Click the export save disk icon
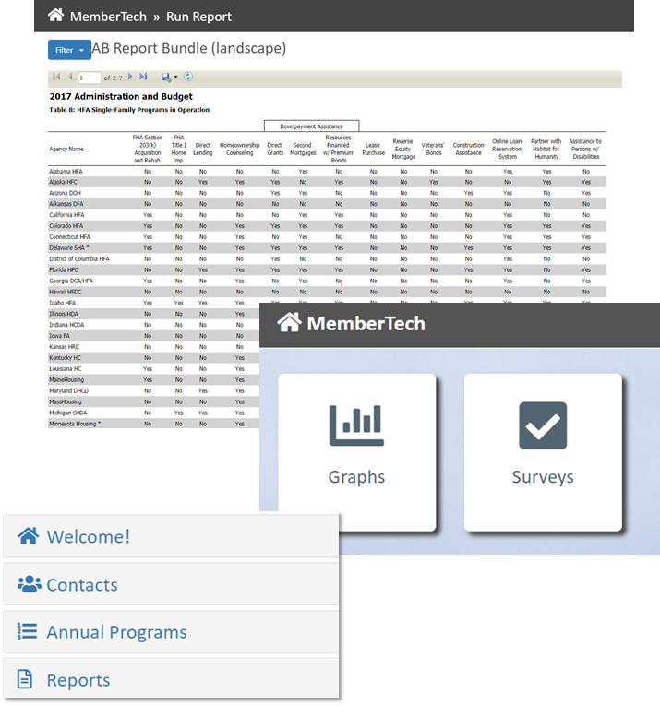The image size is (660, 706). 166,78
